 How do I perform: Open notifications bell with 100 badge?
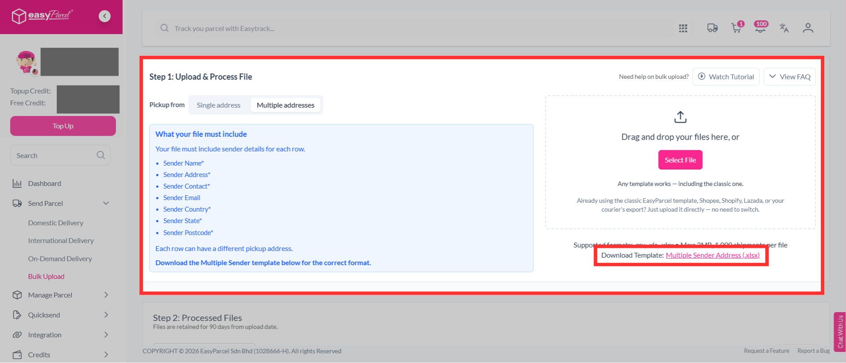[x=761, y=27]
